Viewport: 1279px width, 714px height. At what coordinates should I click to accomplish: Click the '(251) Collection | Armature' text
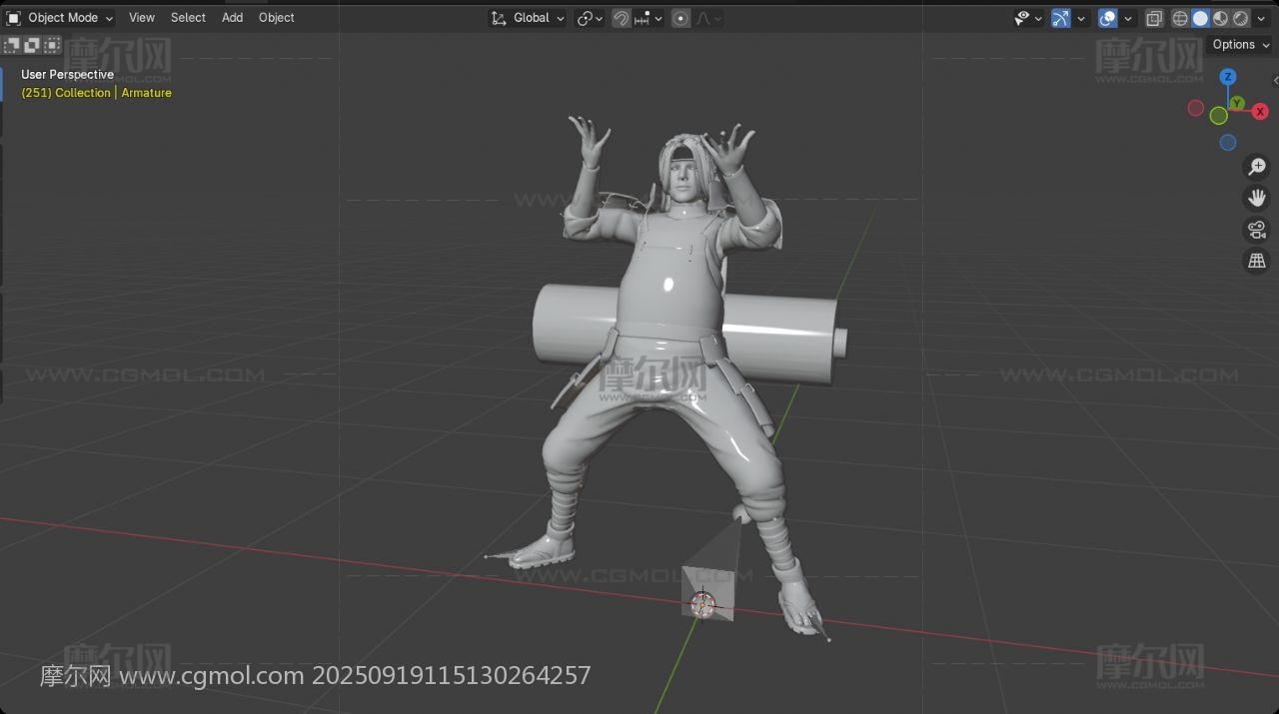tap(97, 93)
